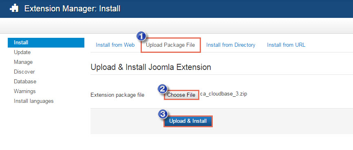
Task: Select the Install from URL tab
Action: pos(286,45)
